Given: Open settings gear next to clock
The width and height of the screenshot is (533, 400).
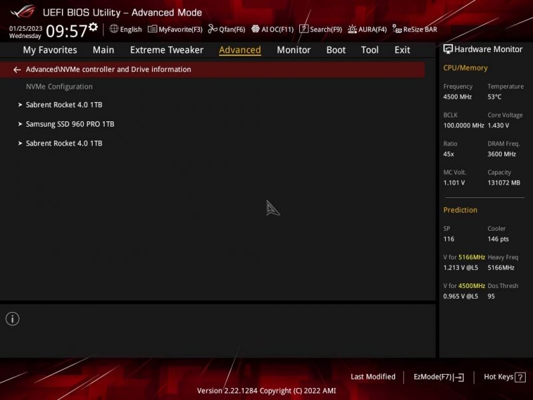Looking at the screenshot, I should coord(93,27).
